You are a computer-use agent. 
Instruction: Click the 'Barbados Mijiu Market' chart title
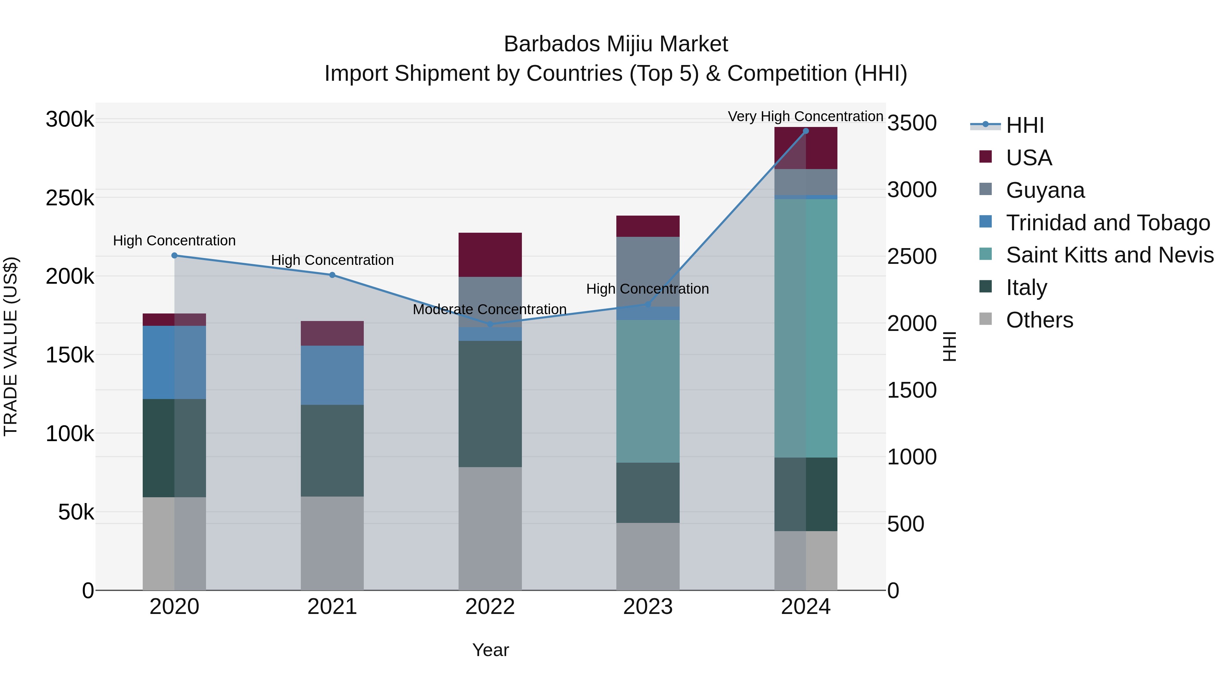616,44
